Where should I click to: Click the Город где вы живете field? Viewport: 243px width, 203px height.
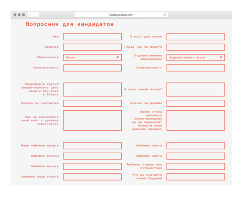pos(195,47)
